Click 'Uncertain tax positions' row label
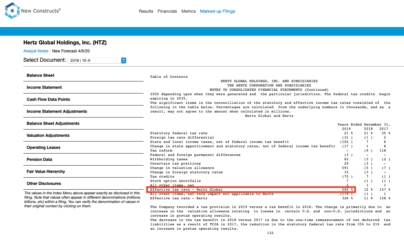 pos(175,164)
